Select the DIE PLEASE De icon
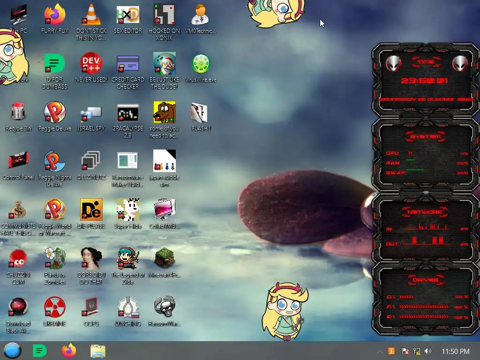Viewport: 480px width, 360px height. click(91, 210)
